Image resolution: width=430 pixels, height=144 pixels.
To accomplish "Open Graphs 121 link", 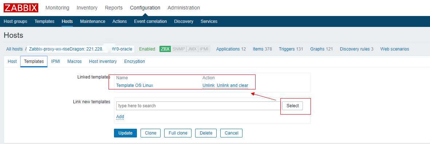I will tap(321, 49).
